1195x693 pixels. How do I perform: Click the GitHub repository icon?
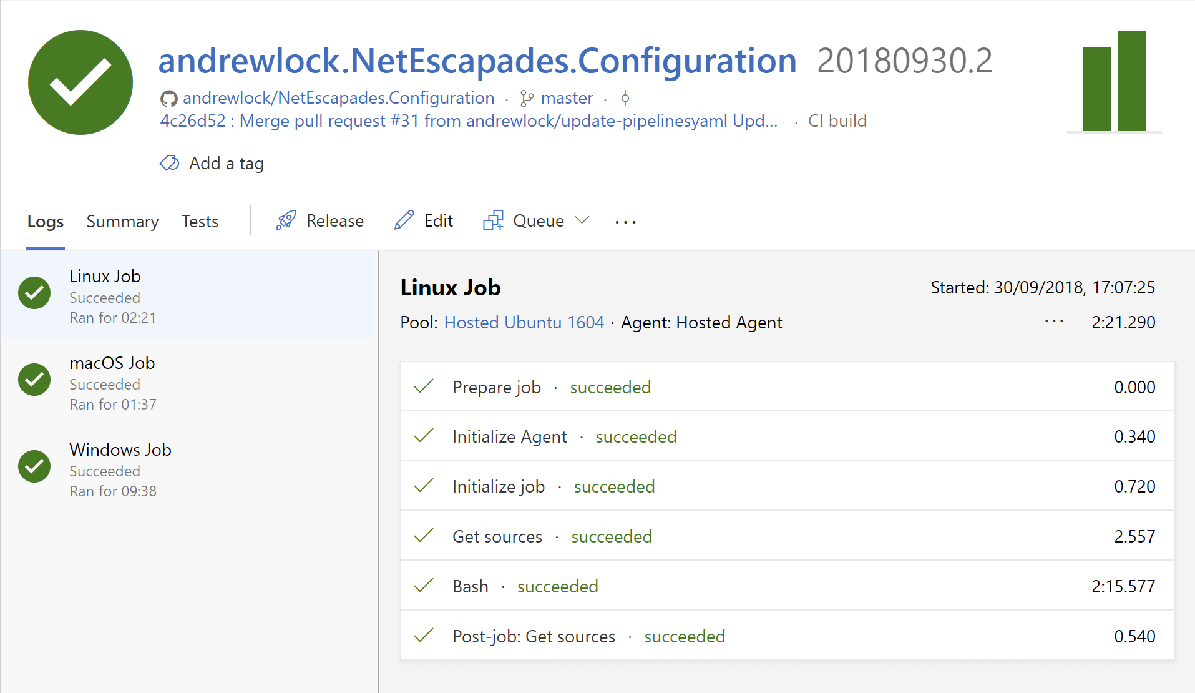coord(168,99)
